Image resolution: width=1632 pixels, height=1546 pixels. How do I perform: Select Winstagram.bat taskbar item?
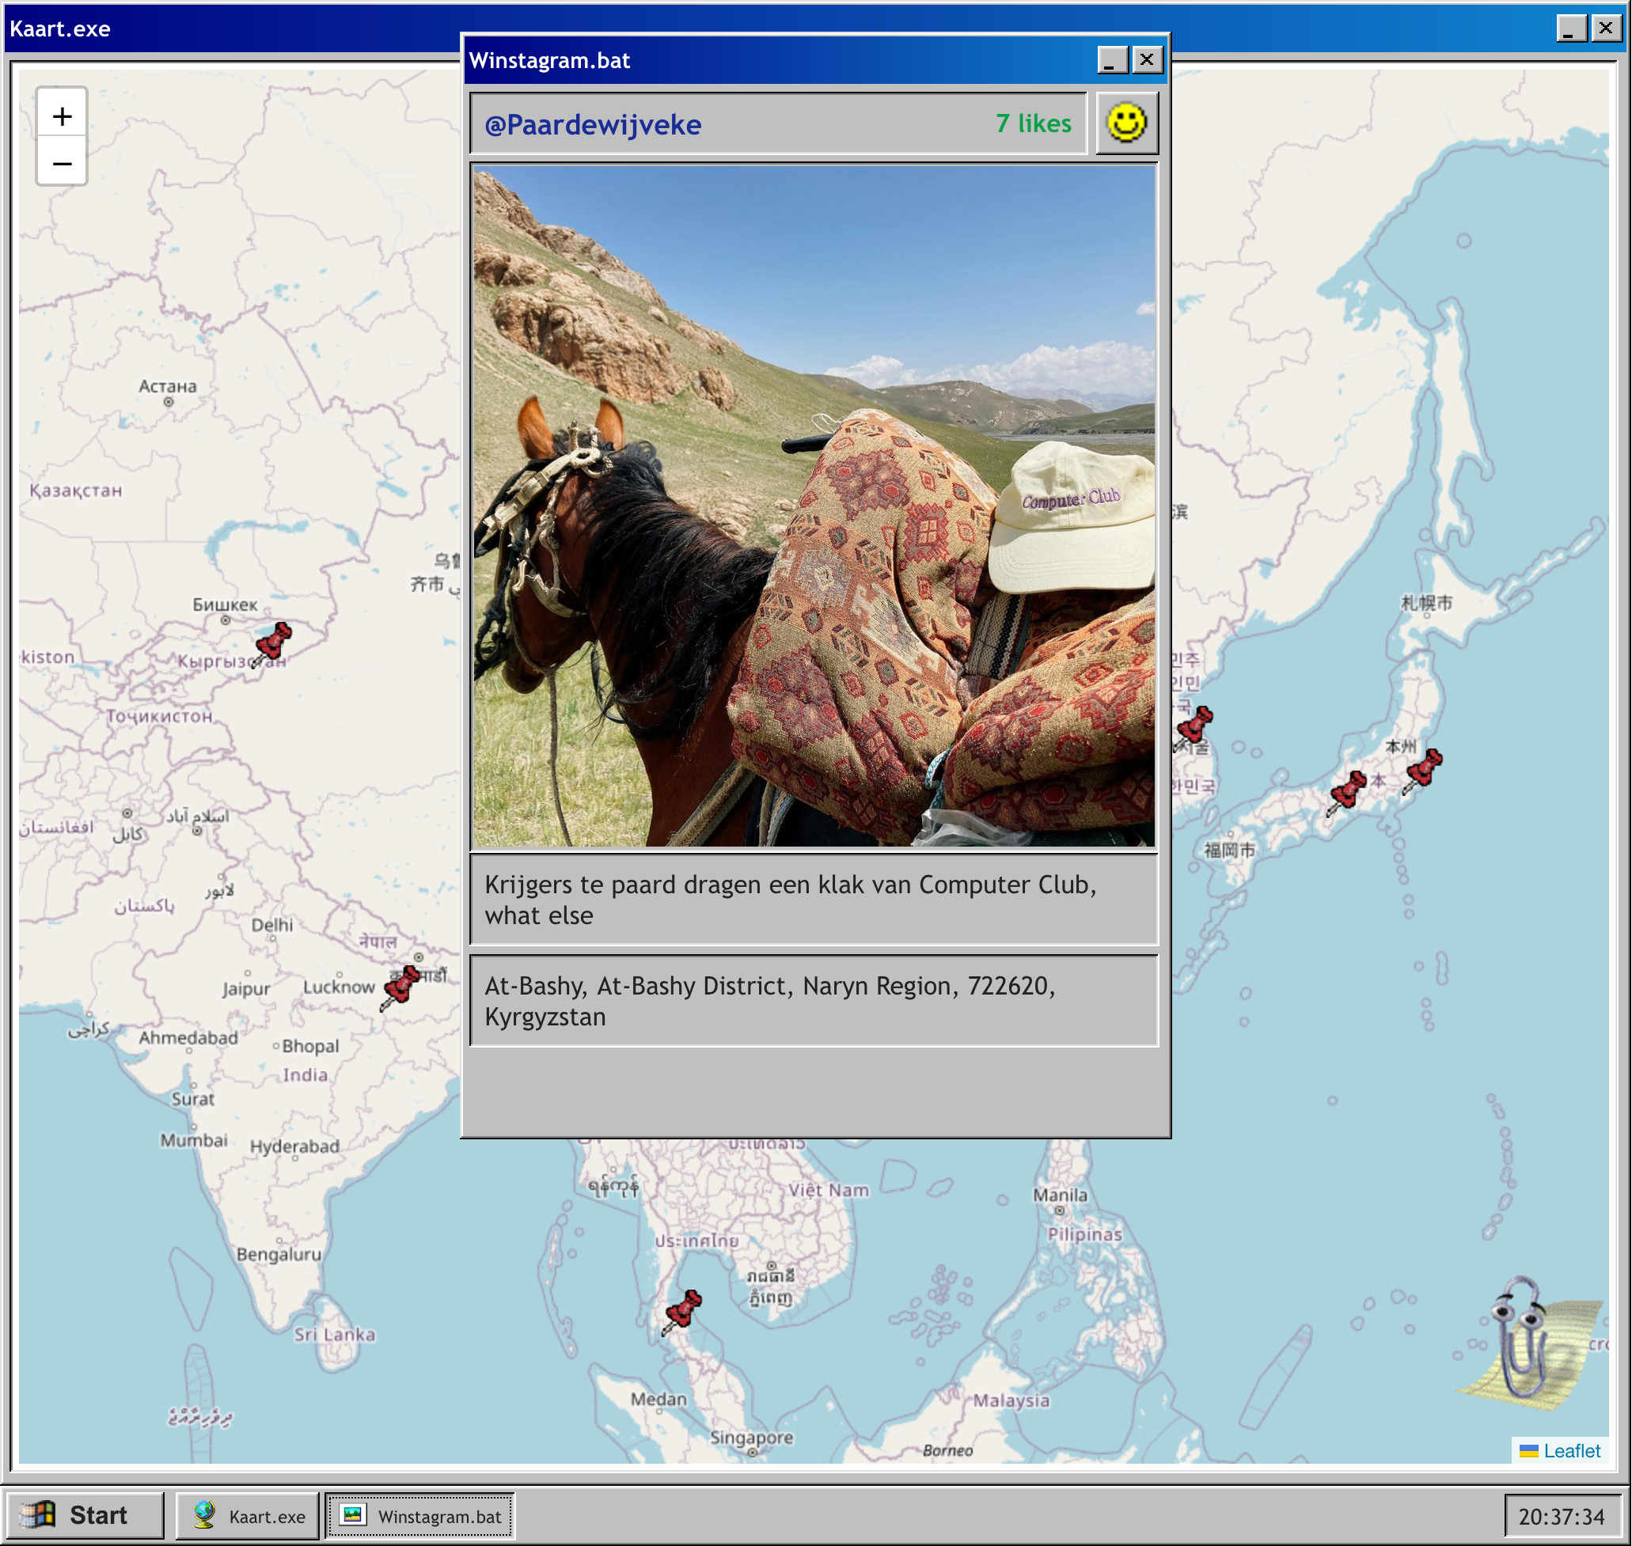tap(420, 1515)
